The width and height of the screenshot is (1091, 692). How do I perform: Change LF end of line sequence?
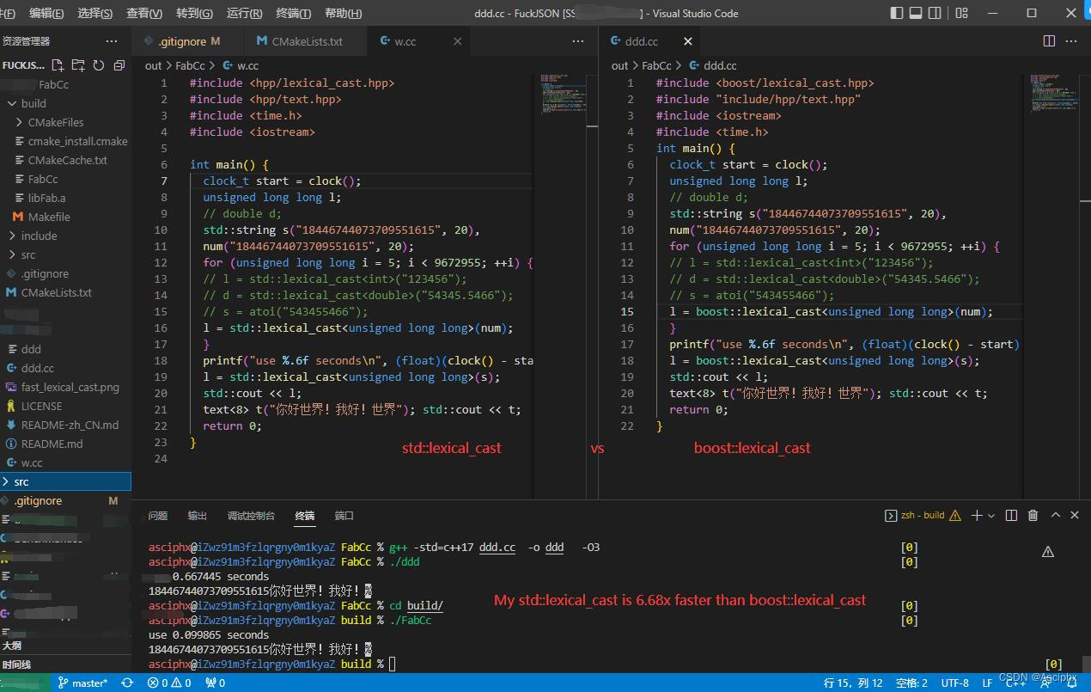tap(987, 683)
